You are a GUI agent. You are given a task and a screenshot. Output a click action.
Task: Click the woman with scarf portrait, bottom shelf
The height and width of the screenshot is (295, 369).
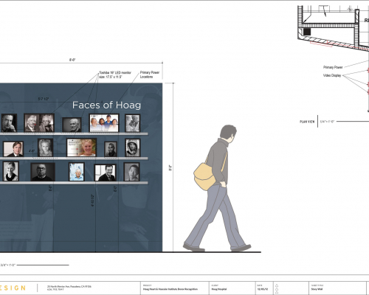[x=11, y=171]
